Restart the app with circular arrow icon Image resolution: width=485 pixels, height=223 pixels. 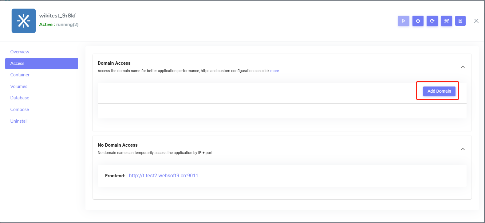pos(432,21)
